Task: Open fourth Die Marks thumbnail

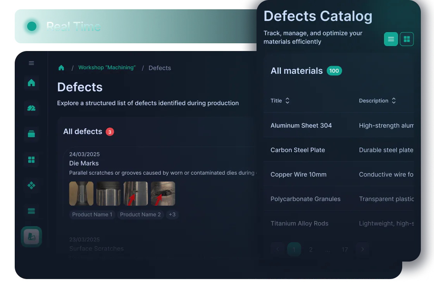Action: [x=163, y=194]
